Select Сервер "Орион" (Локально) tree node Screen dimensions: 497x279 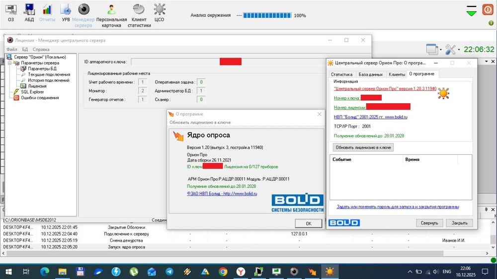40,57
